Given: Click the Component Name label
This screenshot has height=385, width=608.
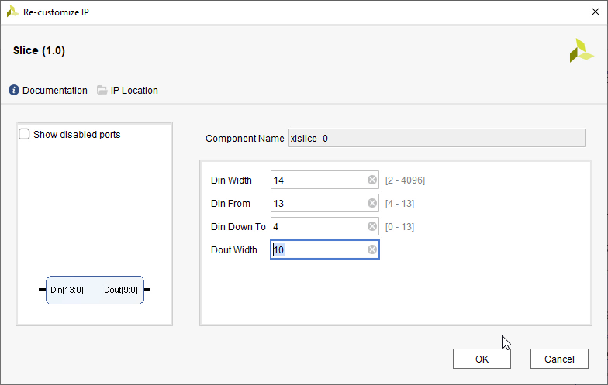Looking at the screenshot, I should tap(245, 138).
